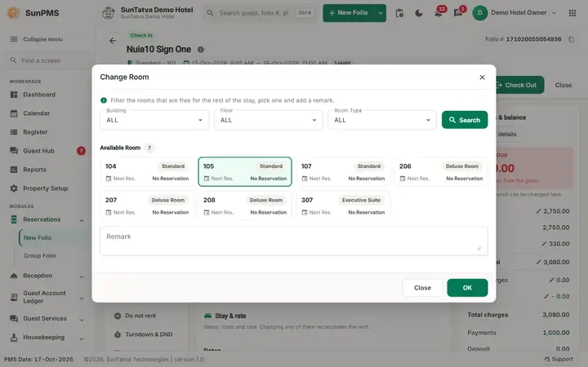This screenshot has width=588, height=367.
Task: Select room 105 Standard card
Action: coord(245,172)
